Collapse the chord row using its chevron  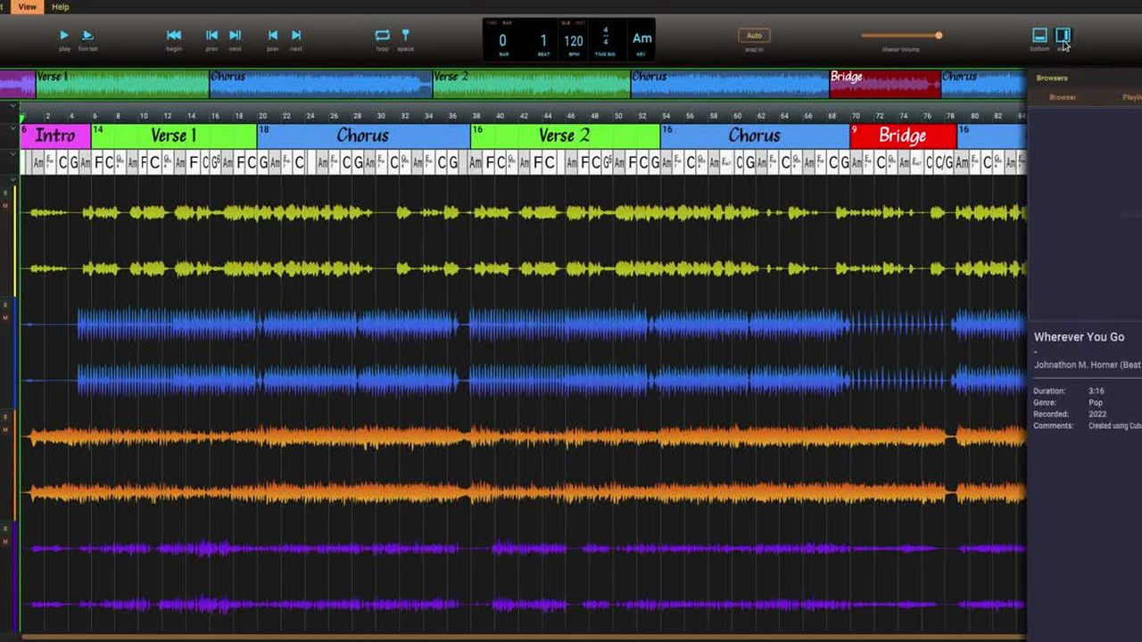point(12,154)
